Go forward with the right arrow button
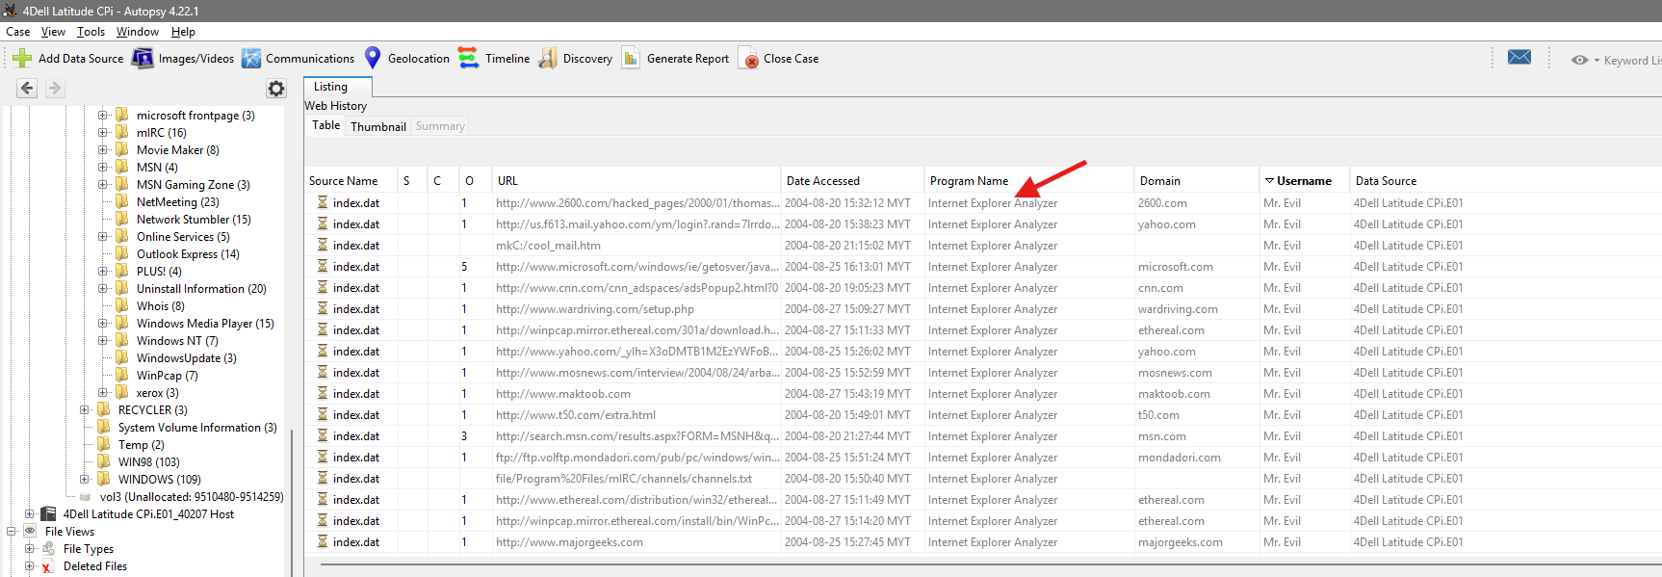1662x577 pixels. tap(55, 89)
